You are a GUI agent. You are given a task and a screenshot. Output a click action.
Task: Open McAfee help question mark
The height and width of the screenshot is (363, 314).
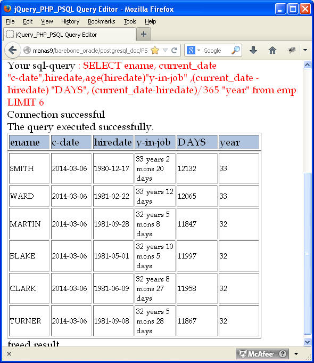point(282,354)
